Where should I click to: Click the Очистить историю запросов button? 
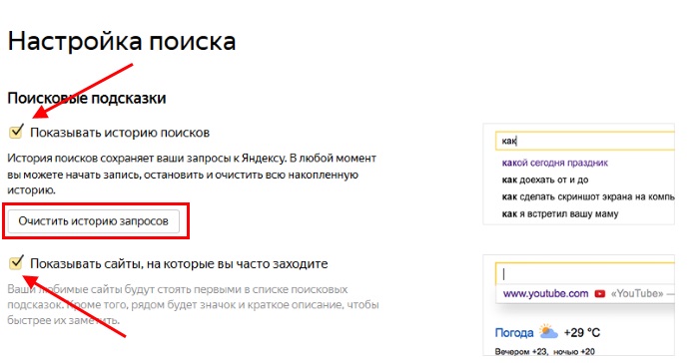point(94,221)
